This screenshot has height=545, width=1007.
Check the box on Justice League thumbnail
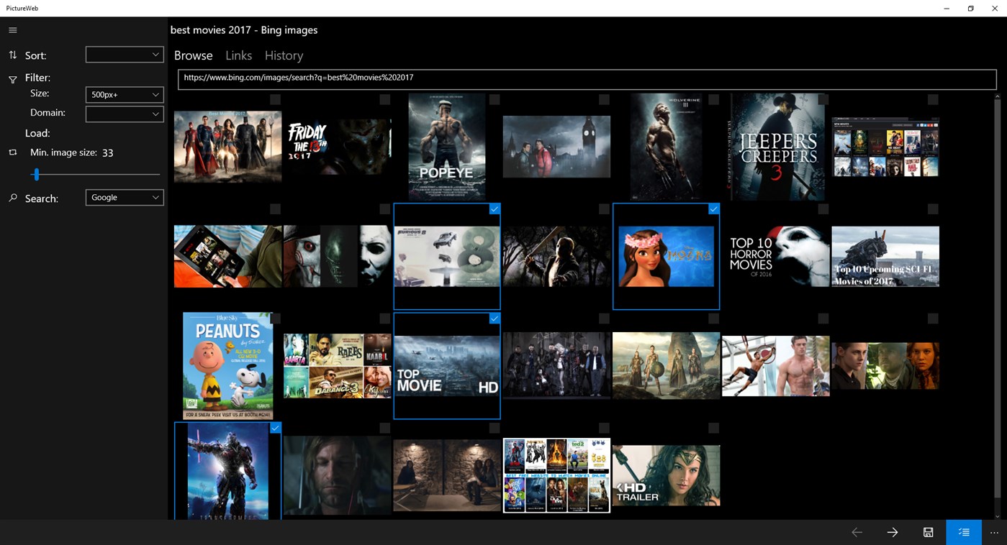point(275,99)
